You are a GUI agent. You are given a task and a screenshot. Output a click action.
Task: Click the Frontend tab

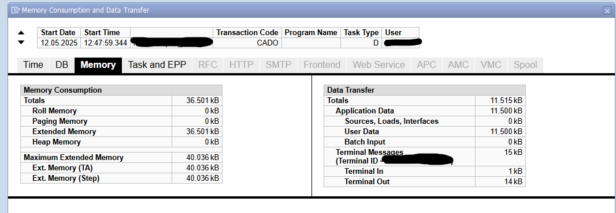[x=322, y=65]
